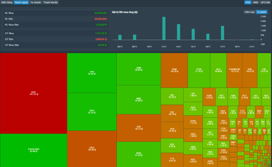Click the HPG green tile
272x167 pixels.
[92, 112]
